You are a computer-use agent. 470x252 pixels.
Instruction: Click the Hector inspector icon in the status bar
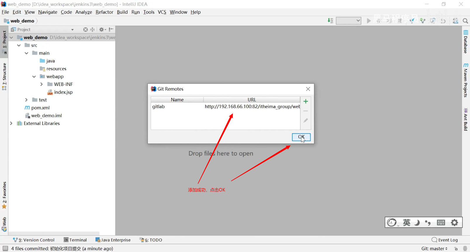click(x=465, y=249)
